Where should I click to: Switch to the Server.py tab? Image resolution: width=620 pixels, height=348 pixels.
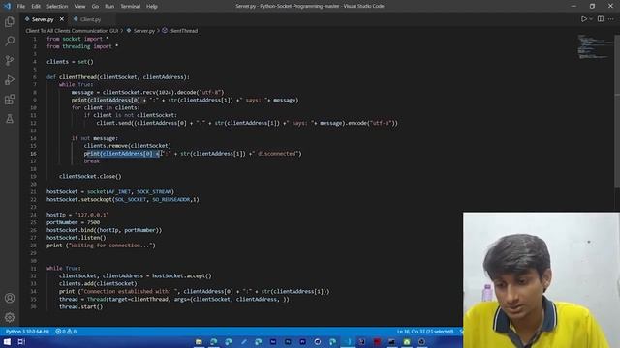43,19
